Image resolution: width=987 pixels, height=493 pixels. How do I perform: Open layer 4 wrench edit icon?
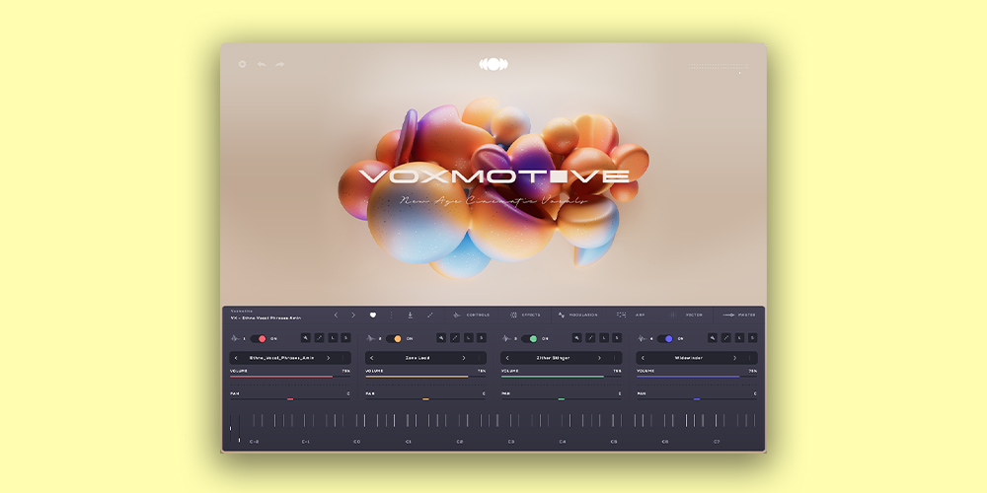coord(713,337)
